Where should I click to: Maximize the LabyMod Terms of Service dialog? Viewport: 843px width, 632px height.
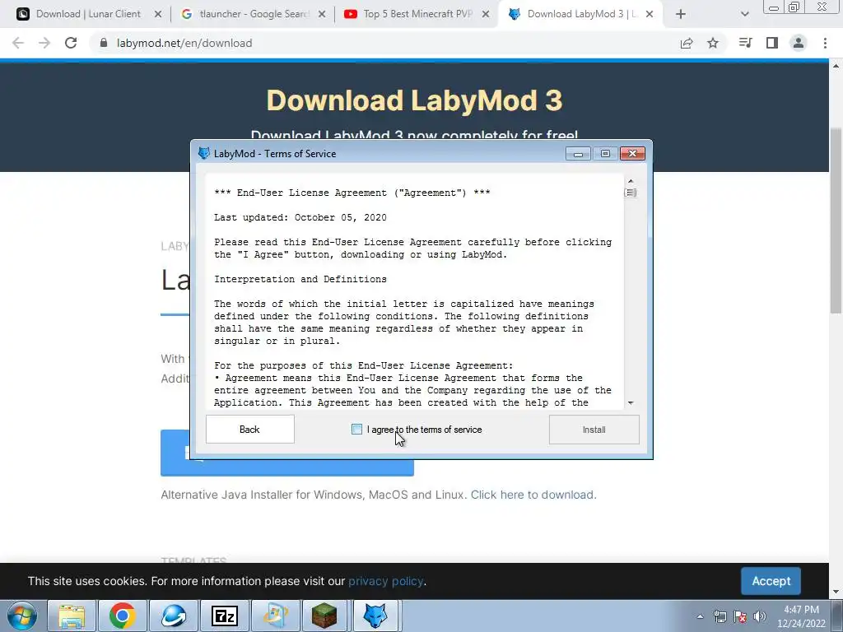(605, 154)
